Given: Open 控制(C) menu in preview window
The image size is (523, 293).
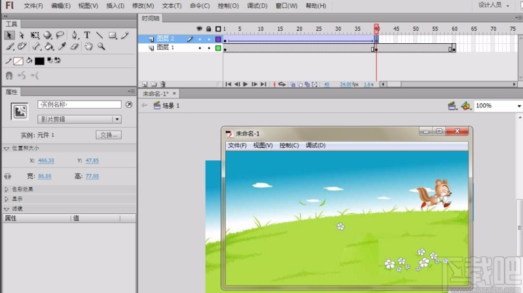Looking at the screenshot, I should pos(289,145).
